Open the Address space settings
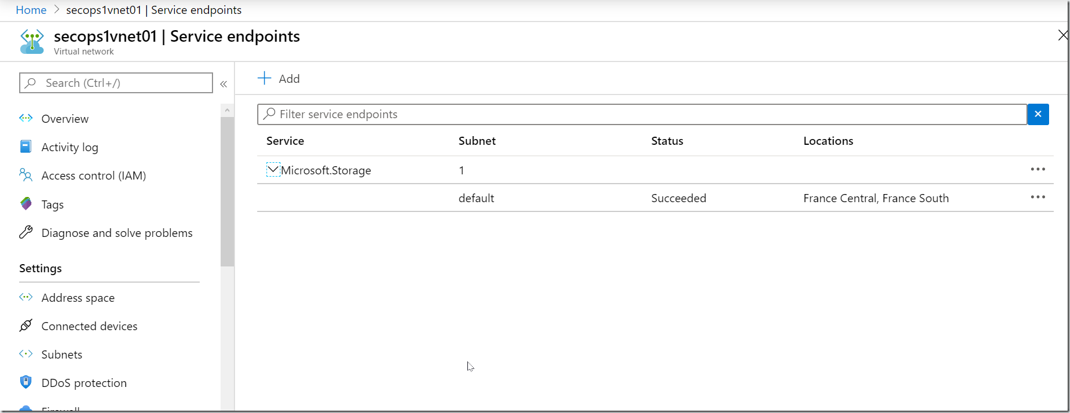 [x=78, y=298]
